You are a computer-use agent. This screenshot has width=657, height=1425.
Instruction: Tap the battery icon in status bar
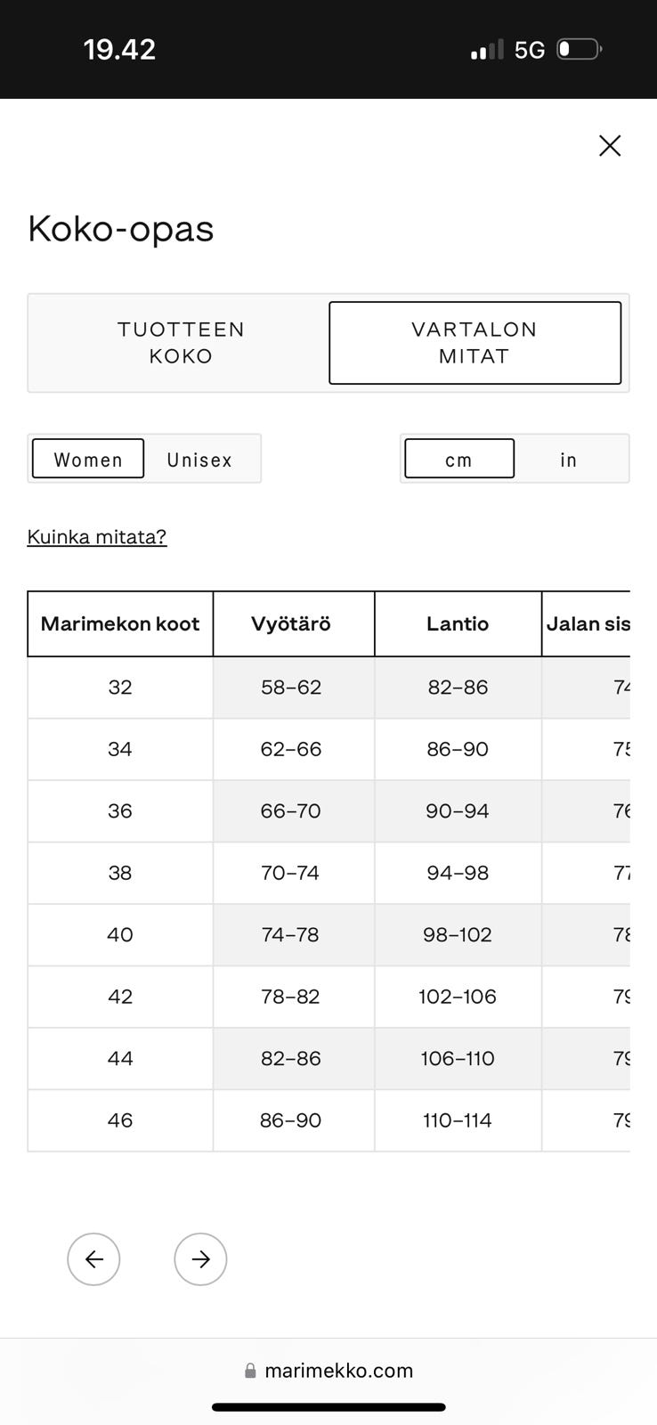click(x=579, y=49)
